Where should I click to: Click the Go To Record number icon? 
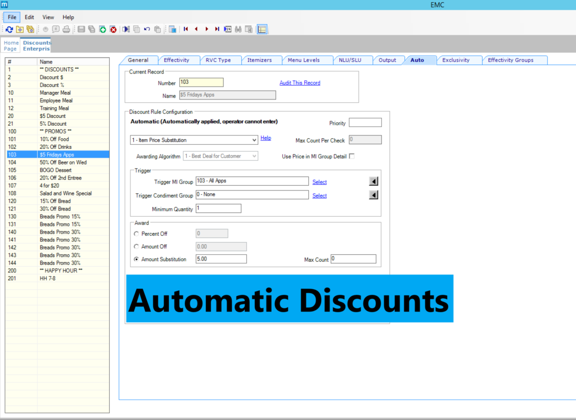228,29
